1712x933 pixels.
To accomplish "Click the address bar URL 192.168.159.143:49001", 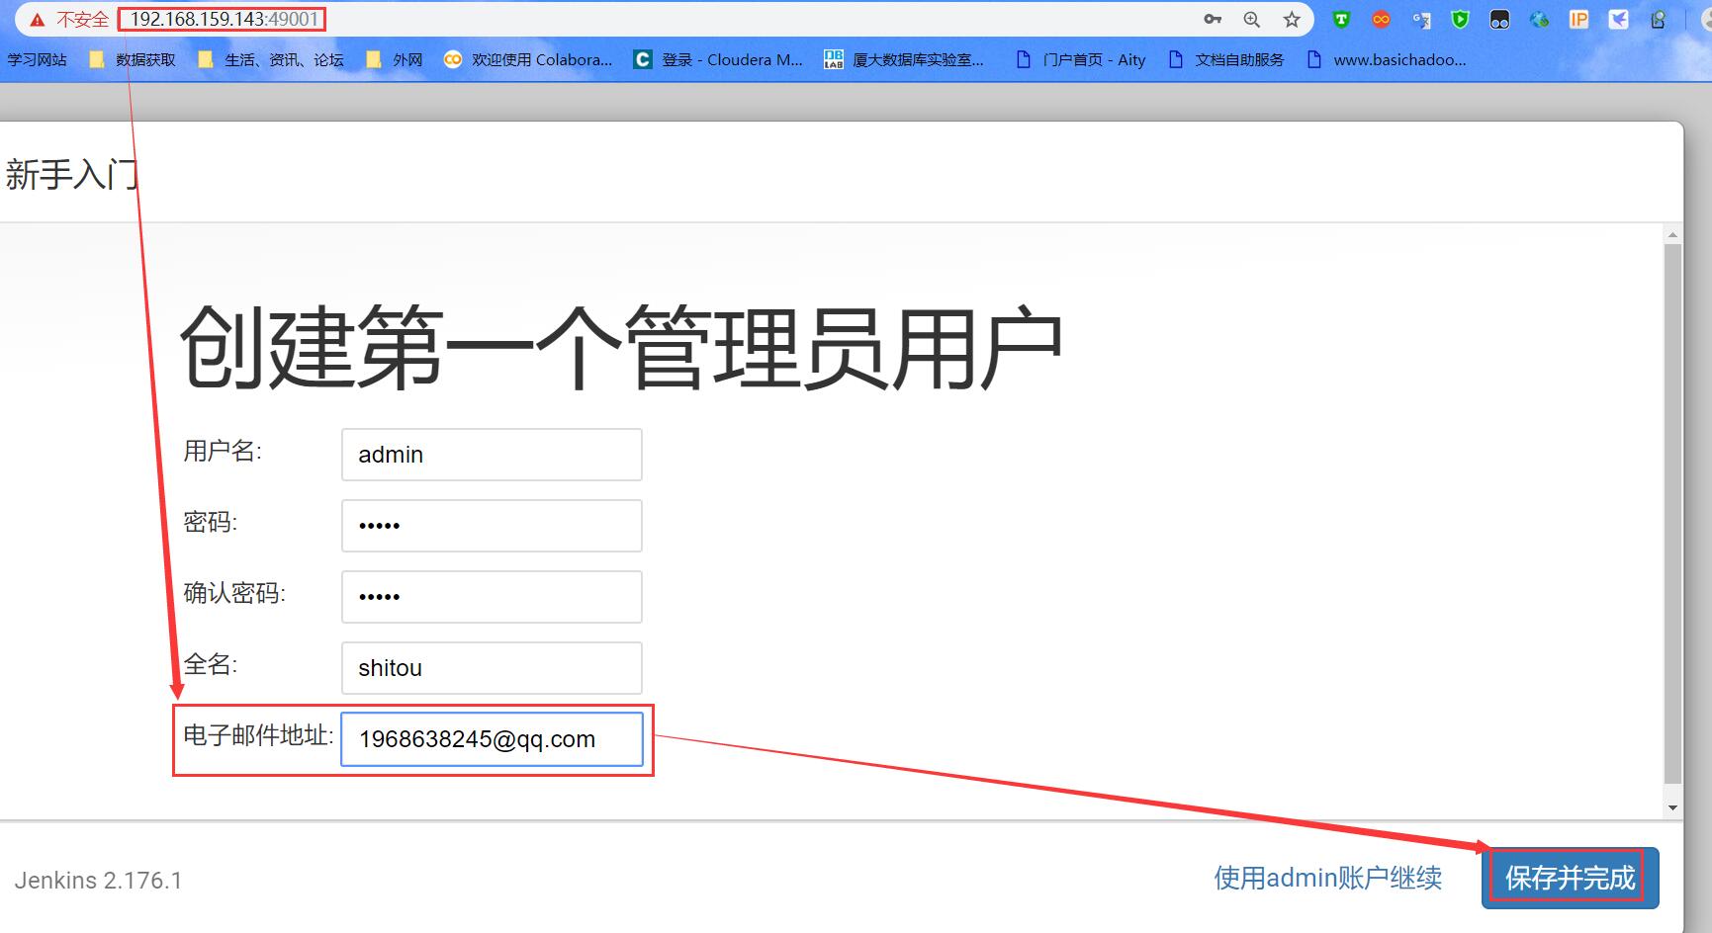I will (225, 19).
